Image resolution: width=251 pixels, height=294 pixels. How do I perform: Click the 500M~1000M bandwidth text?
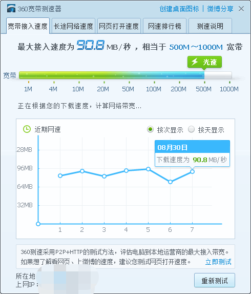[x=196, y=47]
